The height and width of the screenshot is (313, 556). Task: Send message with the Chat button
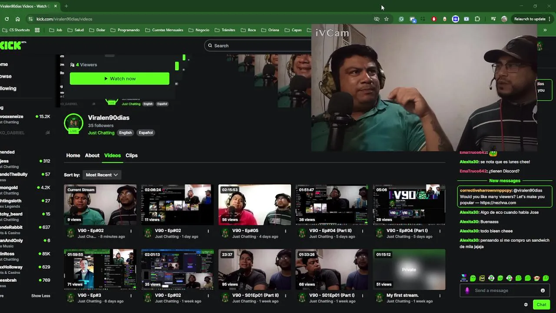click(x=541, y=305)
